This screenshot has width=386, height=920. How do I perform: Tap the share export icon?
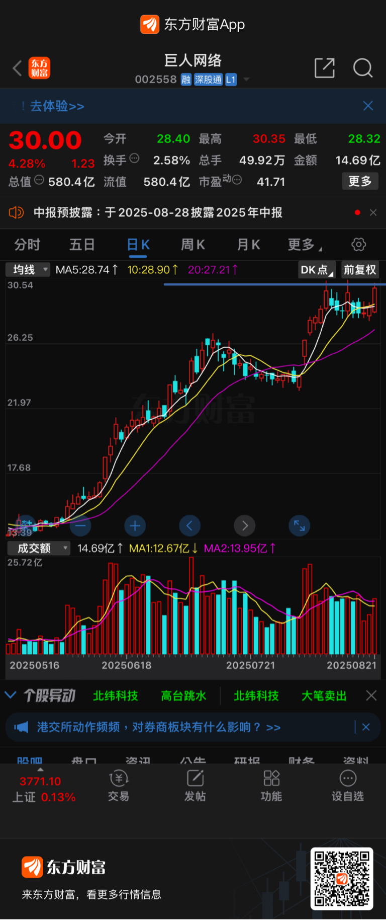325,68
